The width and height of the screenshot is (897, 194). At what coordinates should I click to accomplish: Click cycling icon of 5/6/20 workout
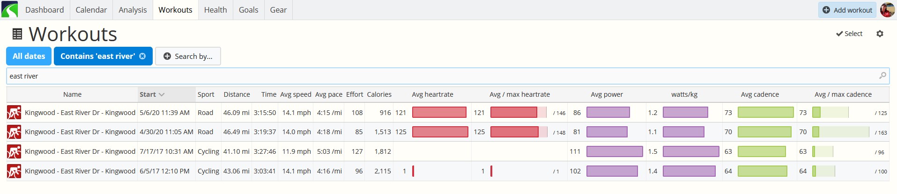14,113
